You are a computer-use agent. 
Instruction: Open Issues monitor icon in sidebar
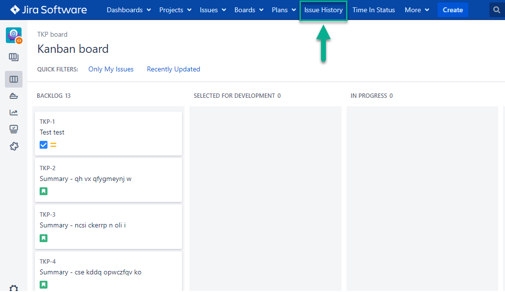[x=14, y=129]
